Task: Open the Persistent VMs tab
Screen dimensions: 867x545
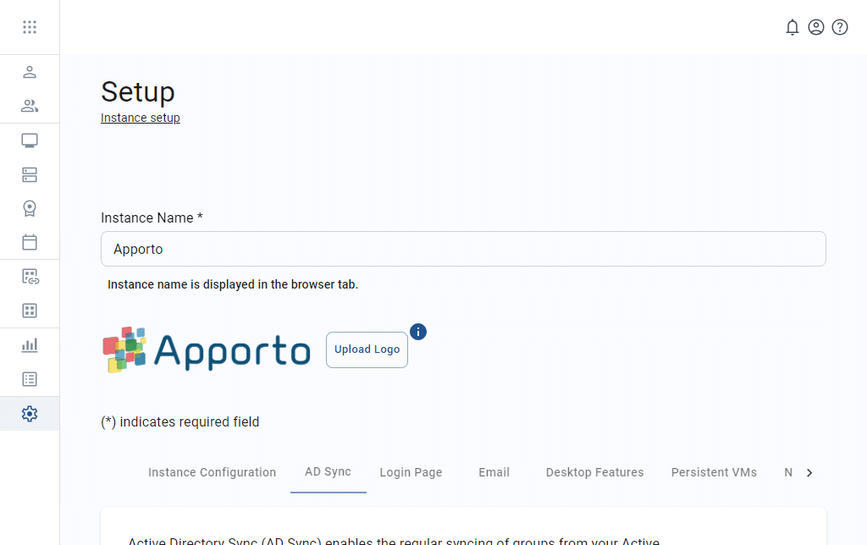Action: pyautogui.click(x=714, y=472)
